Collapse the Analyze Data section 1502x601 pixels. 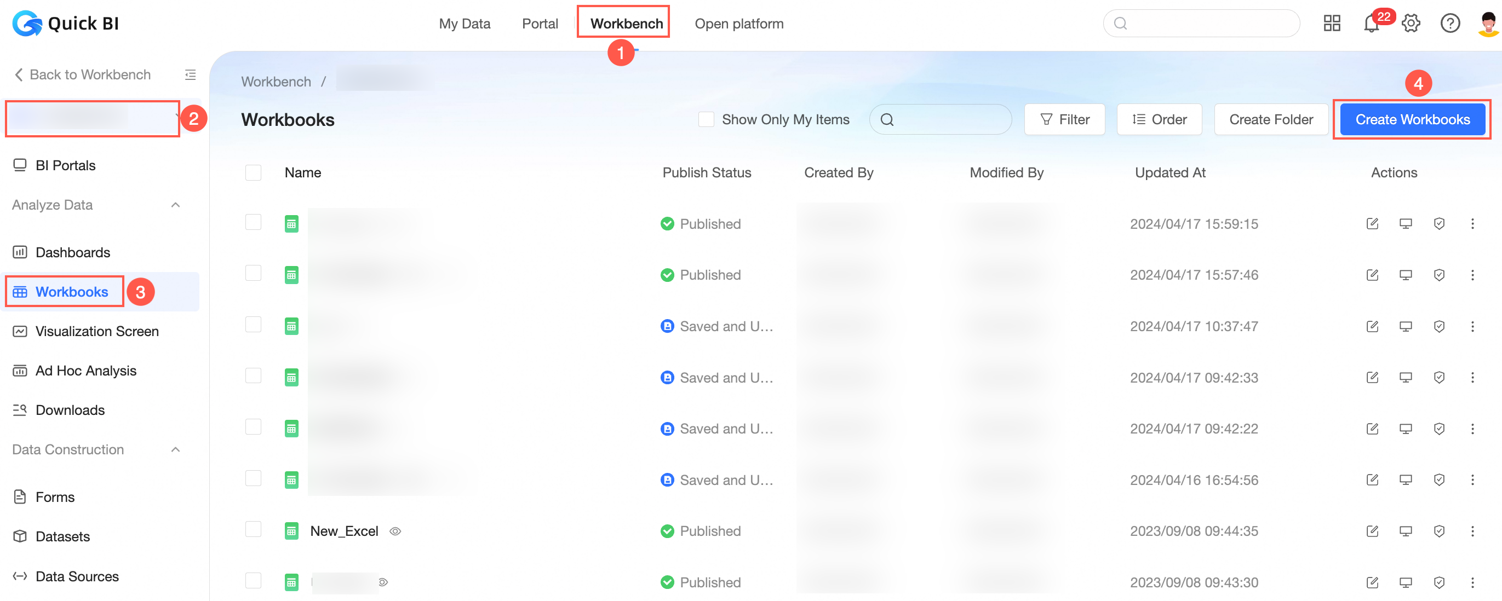pos(175,205)
